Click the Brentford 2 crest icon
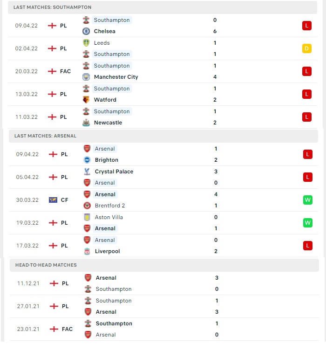326x344 pixels. click(87, 206)
